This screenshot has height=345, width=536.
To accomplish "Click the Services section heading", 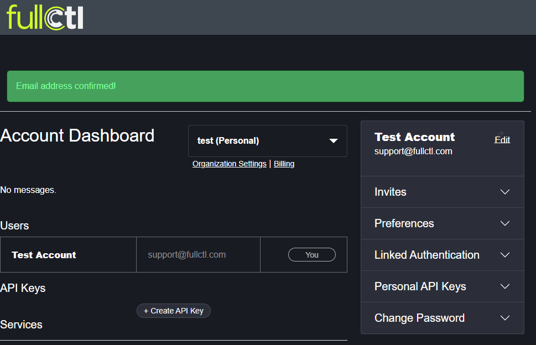I will (22, 325).
